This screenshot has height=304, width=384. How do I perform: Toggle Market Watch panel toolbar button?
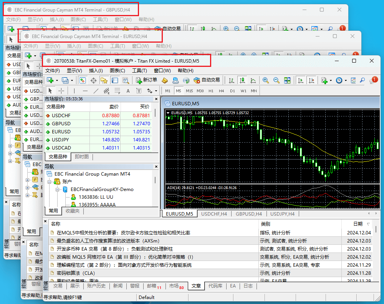(83, 80)
